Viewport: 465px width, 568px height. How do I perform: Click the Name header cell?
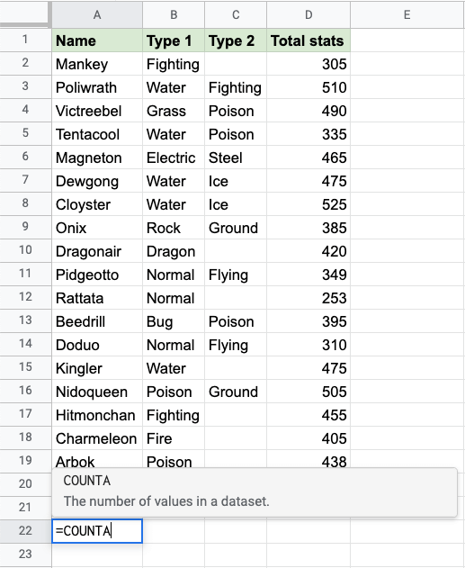(x=97, y=41)
